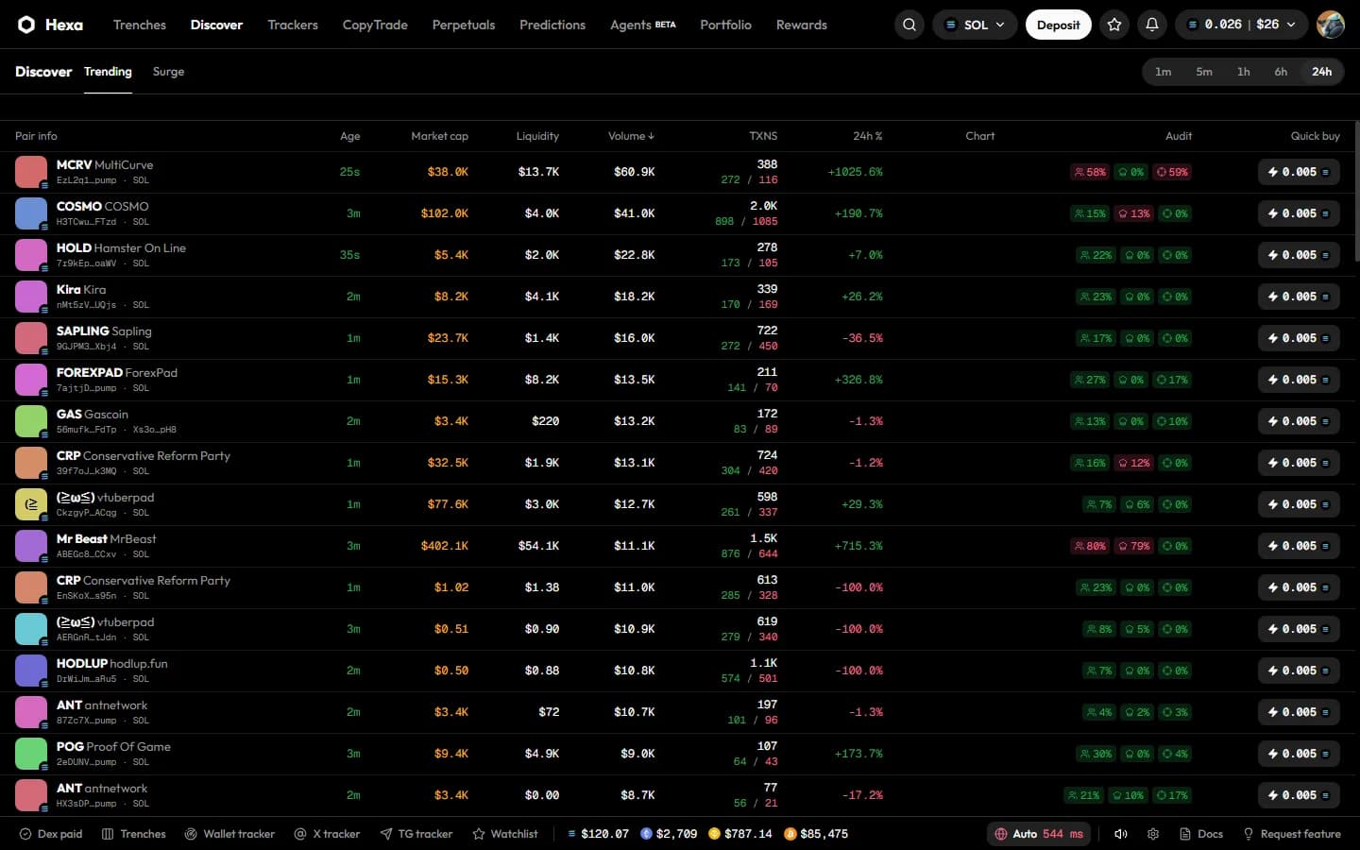Open the Trenches nav item
Screen dimensions: 1360x850
(140, 25)
